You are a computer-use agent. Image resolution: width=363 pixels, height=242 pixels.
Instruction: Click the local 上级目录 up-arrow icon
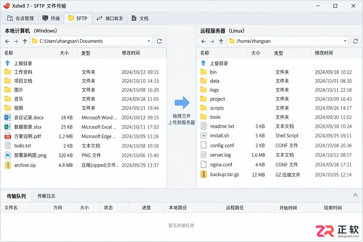(x=8, y=63)
